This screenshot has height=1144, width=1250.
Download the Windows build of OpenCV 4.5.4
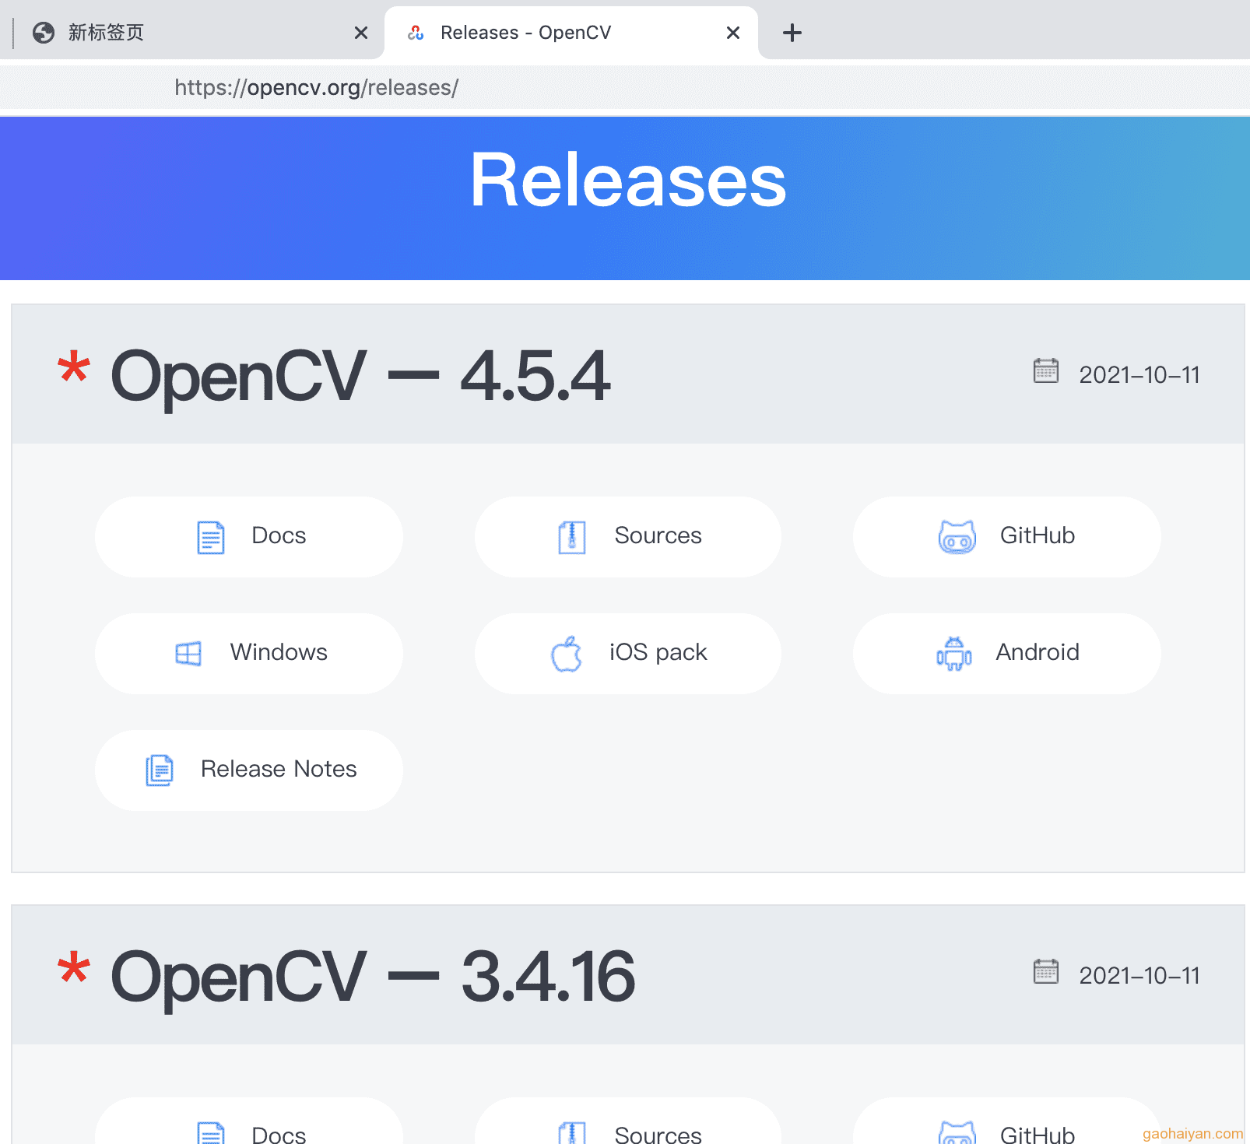(249, 654)
